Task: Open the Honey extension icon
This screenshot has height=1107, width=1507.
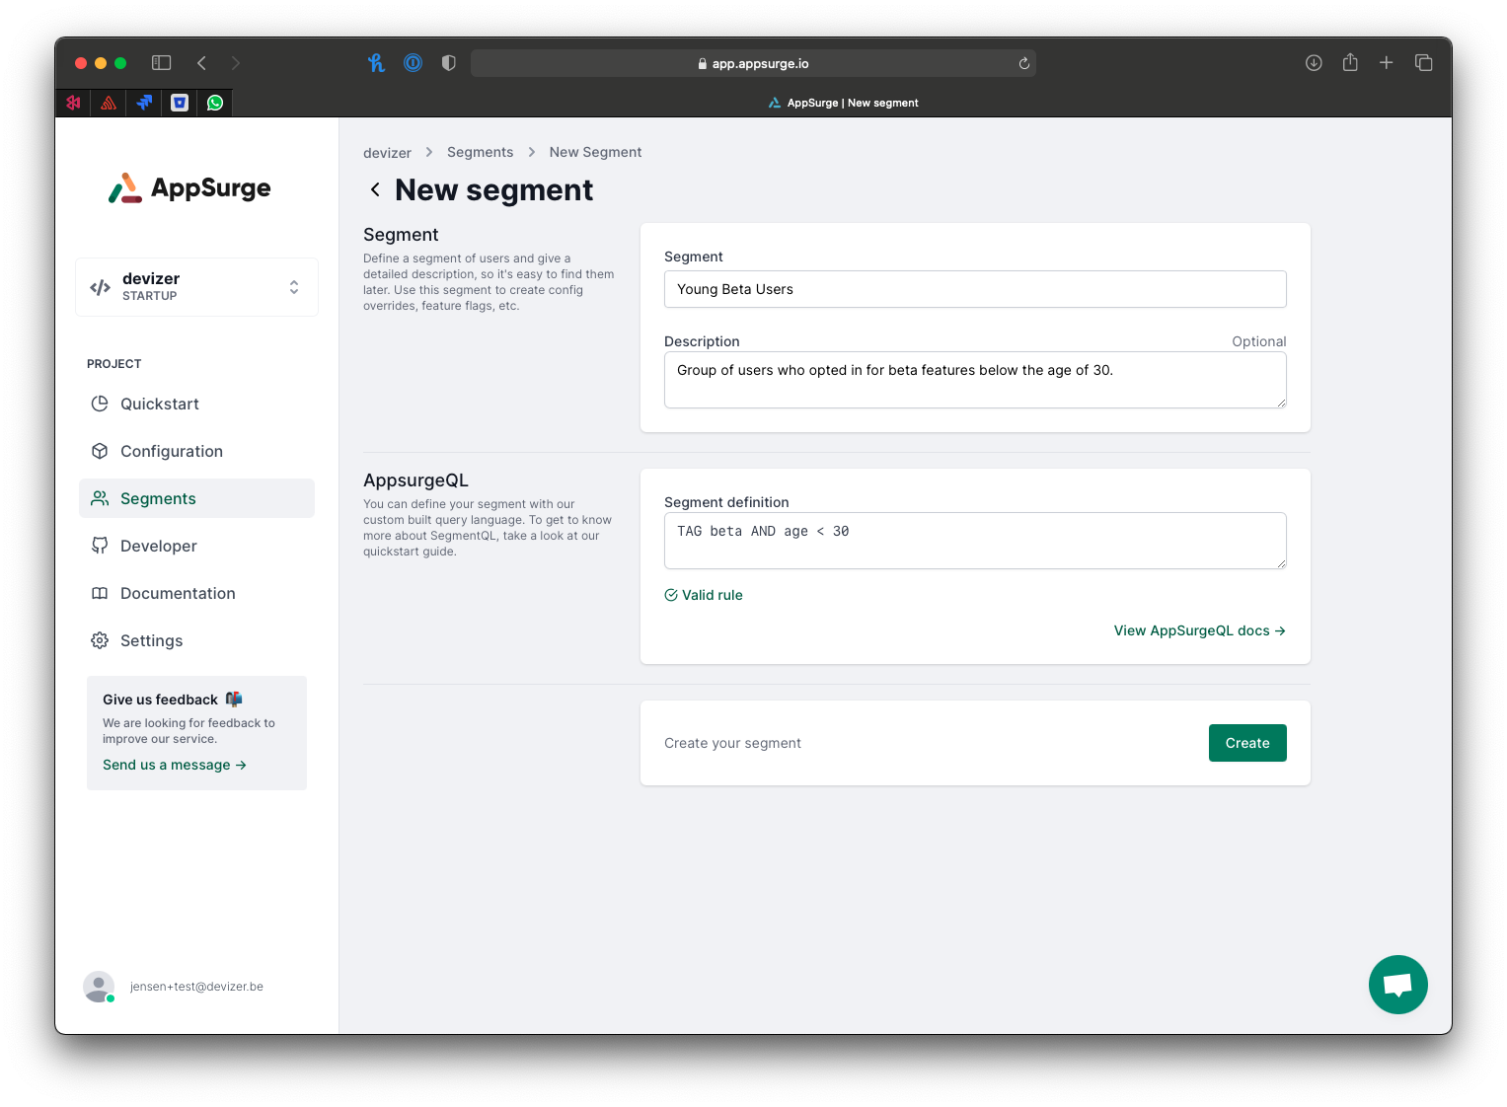Action: pos(376,63)
